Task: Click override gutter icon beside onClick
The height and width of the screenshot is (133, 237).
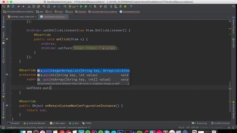Action: point(7,39)
